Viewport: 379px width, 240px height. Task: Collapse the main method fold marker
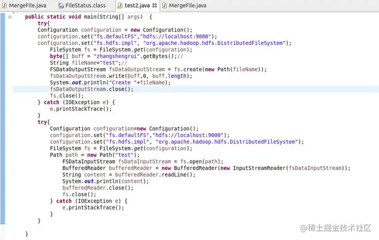(10, 17)
